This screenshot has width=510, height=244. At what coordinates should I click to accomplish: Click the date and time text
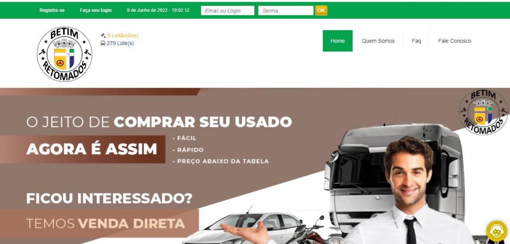point(158,10)
